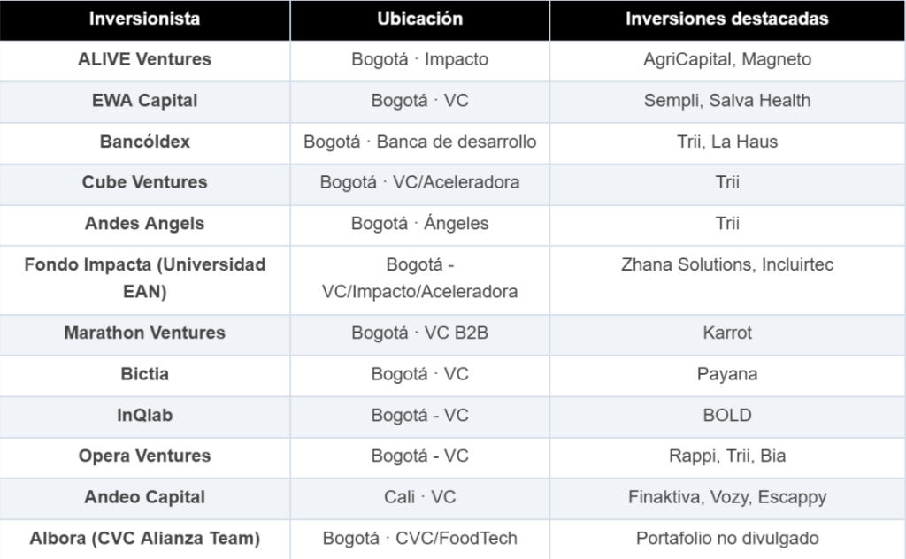This screenshot has height=559, width=906.
Task: Click the Albora (CVC Alianza Team) cell
Action: click(144, 538)
